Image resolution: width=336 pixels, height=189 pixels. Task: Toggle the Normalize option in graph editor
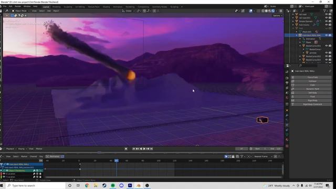[52, 156]
